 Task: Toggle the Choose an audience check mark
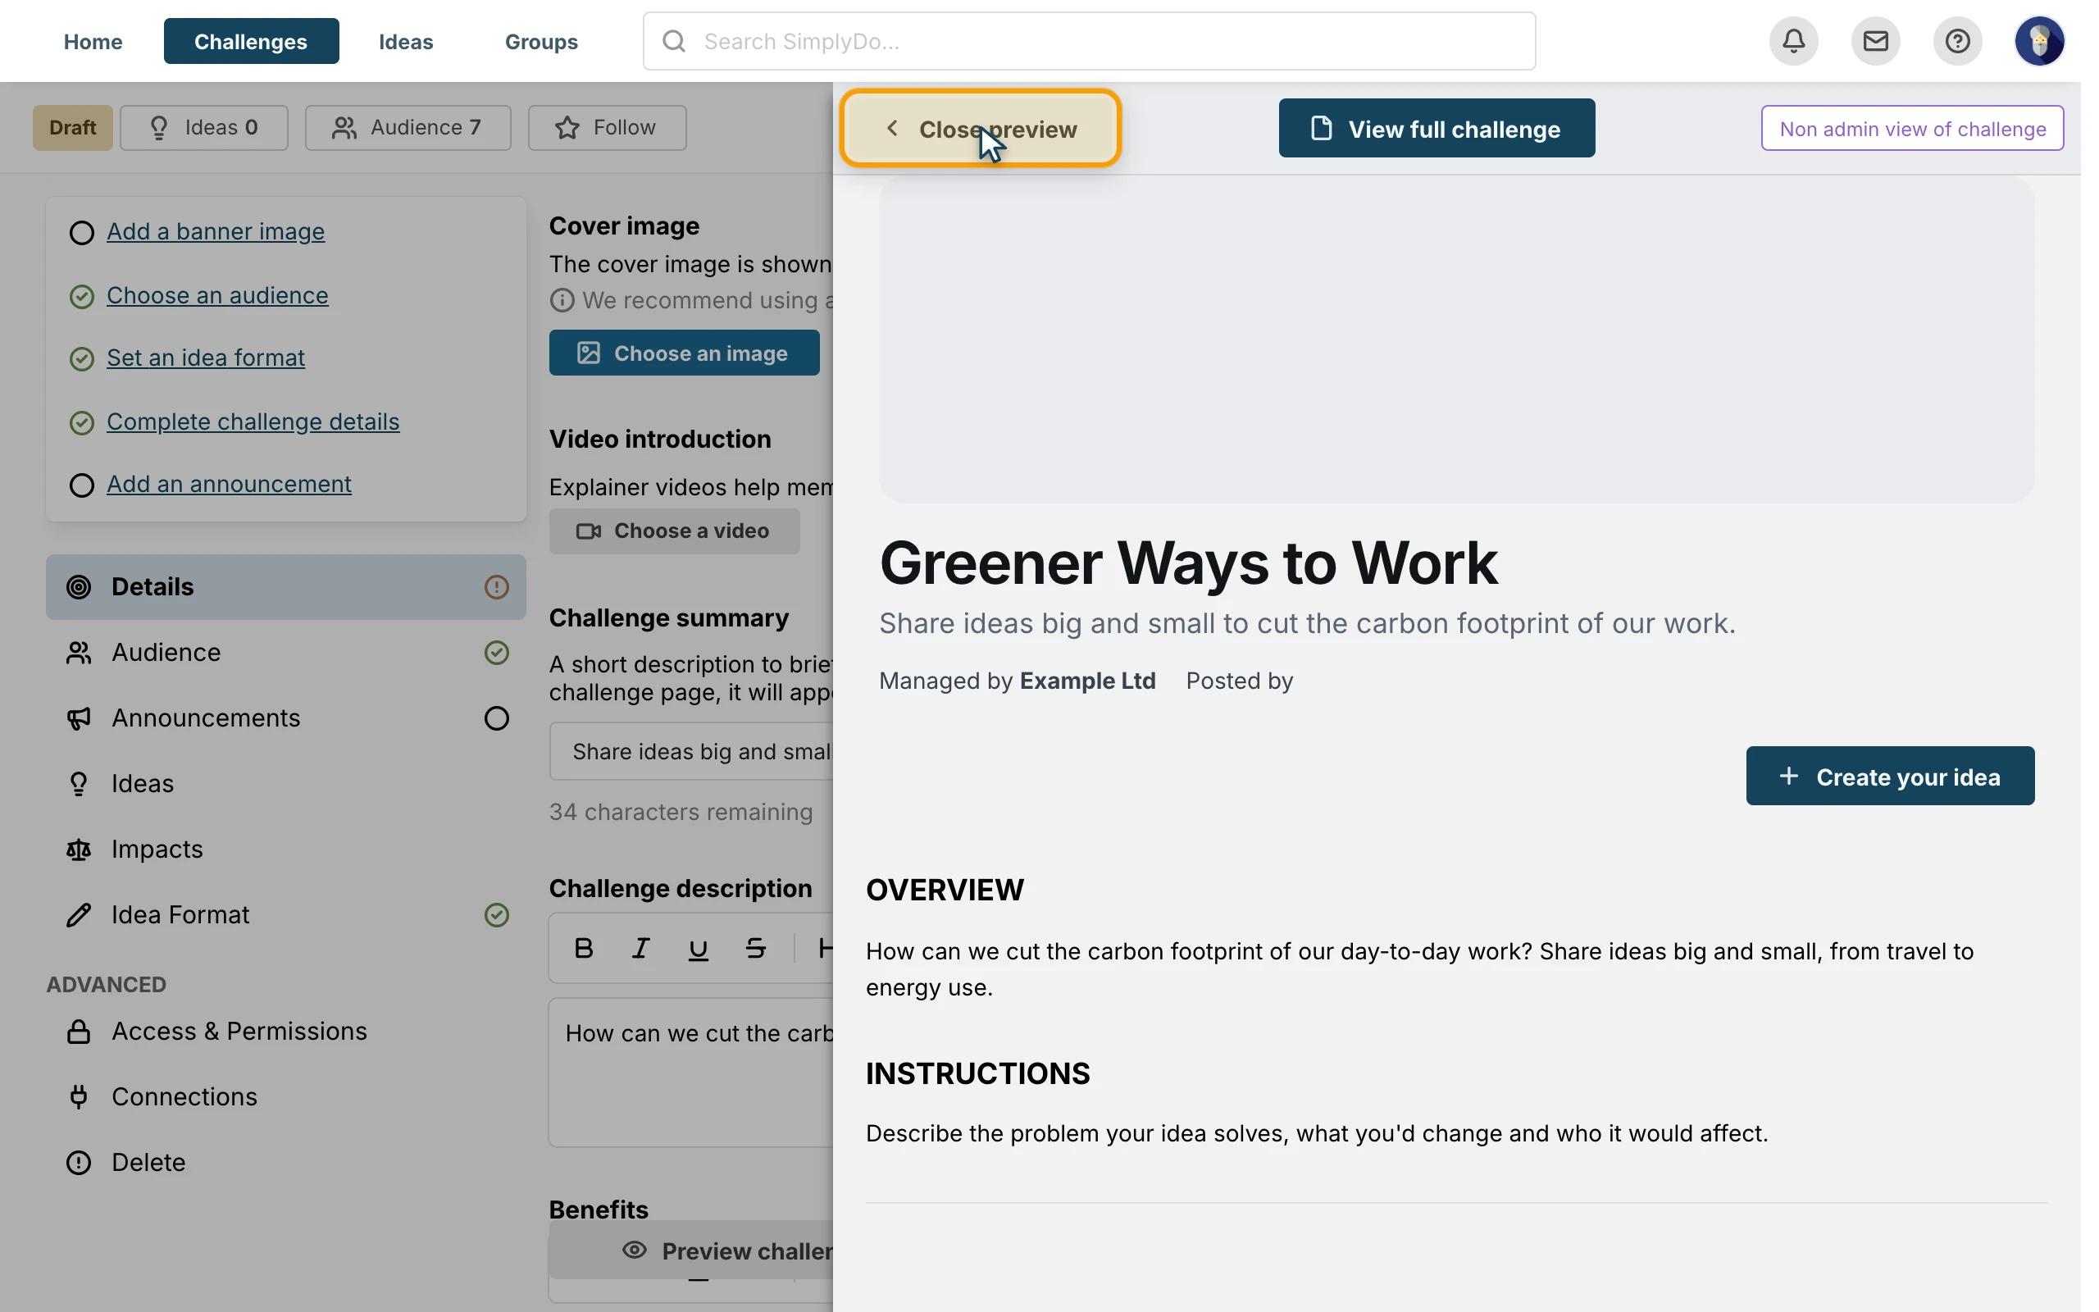click(81, 297)
